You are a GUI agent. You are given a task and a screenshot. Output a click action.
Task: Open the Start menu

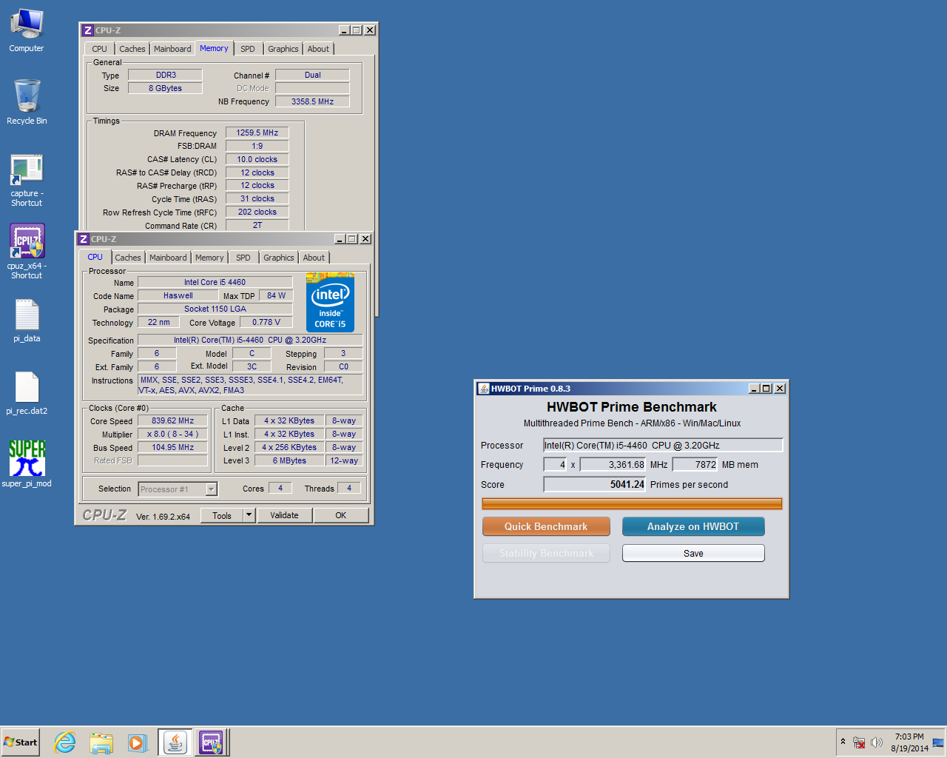coord(20,742)
